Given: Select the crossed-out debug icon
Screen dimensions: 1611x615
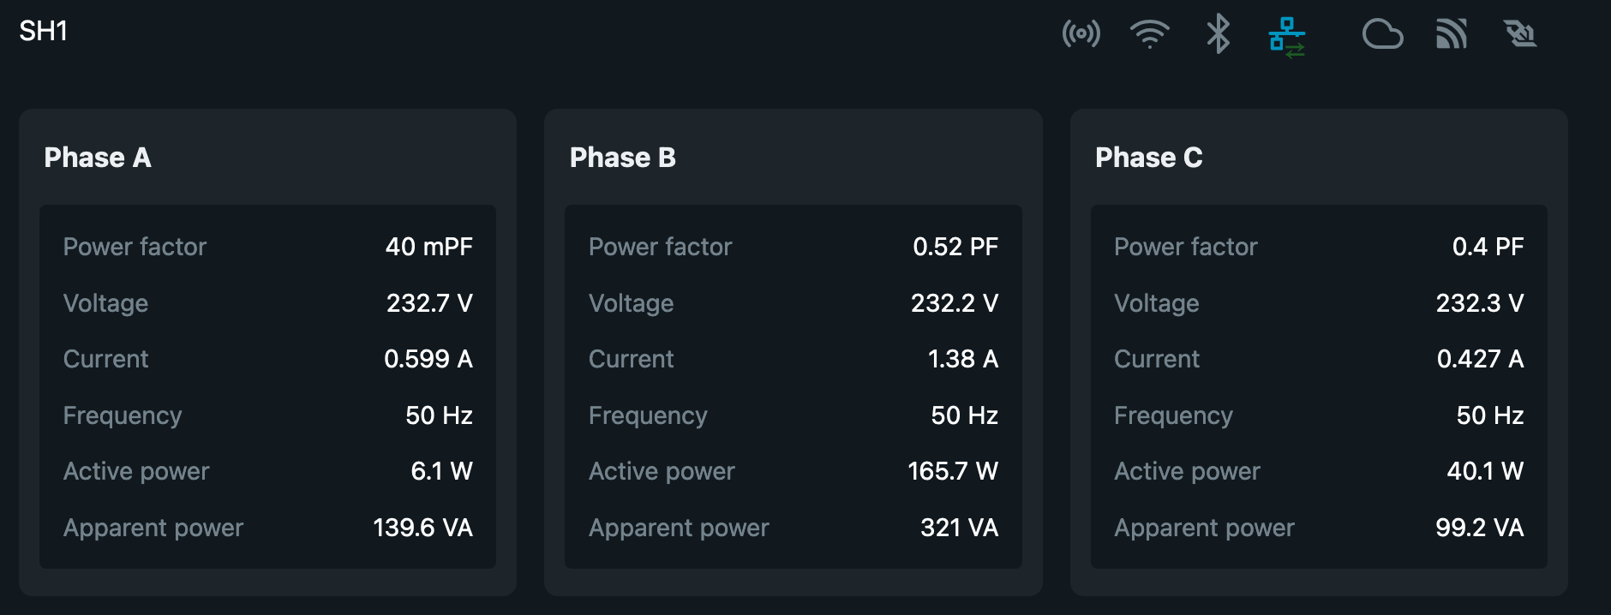Looking at the screenshot, I should pos(1520,34).
